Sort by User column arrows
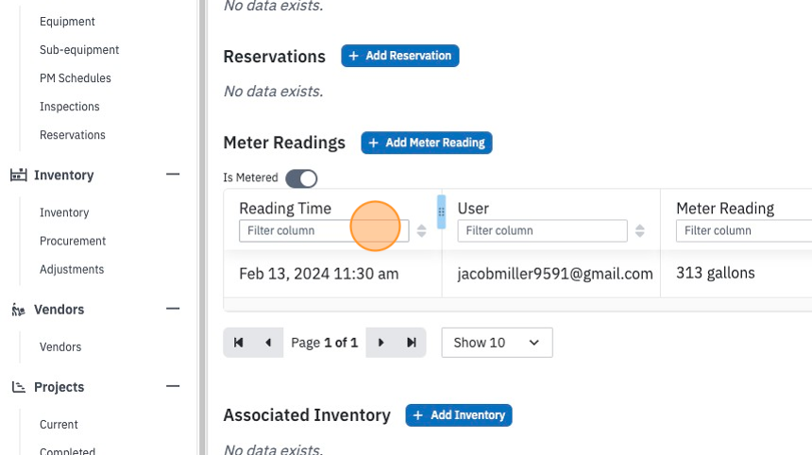This screenshot has height=455, width=812. point(640,231)
